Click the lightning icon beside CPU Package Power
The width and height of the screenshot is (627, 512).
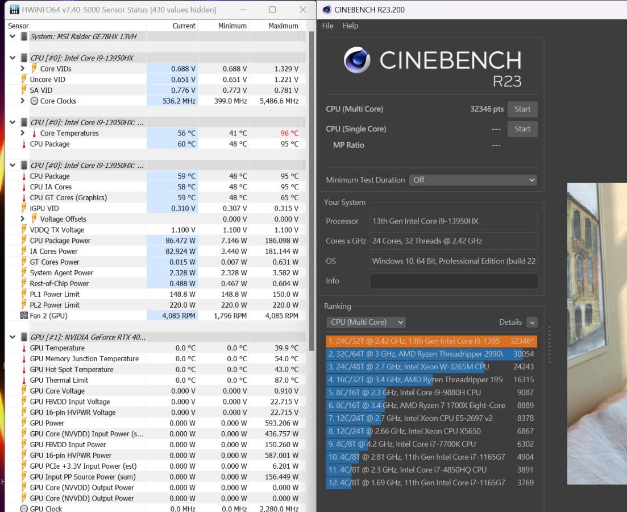pyautogui.click(x=24, y=240)
